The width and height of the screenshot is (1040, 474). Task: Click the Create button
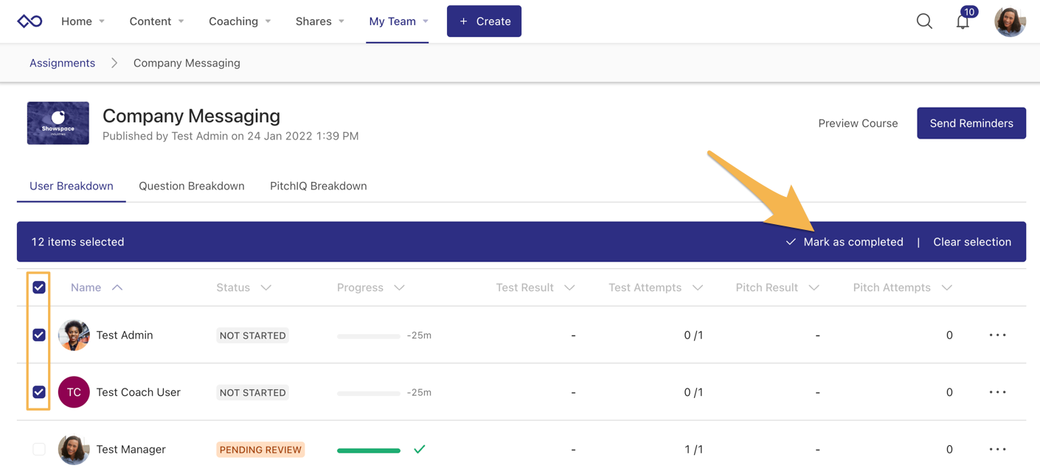point(484,21)
